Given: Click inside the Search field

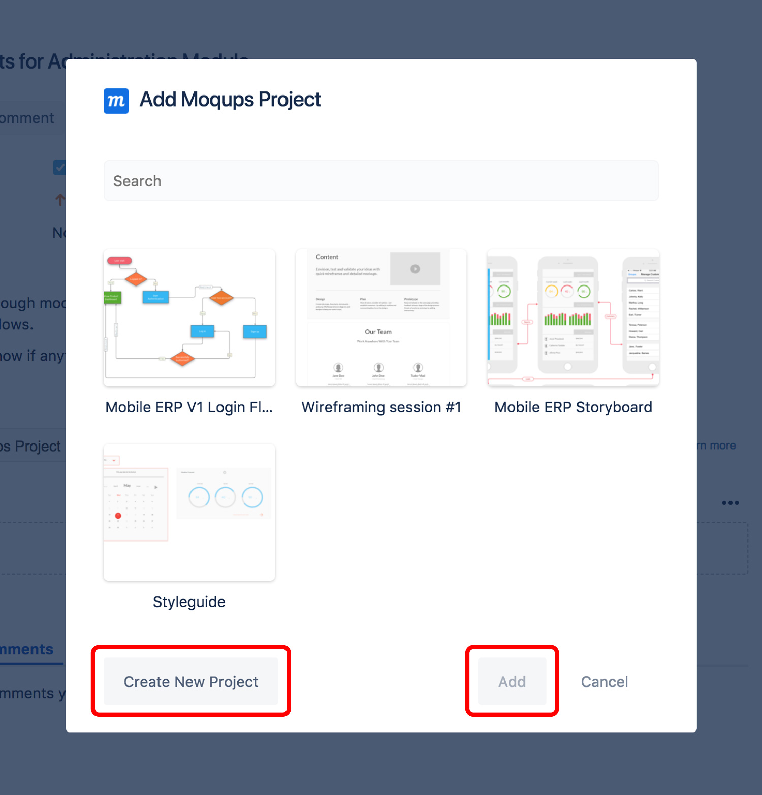Looking at the screenshot, I should [381, 181].
